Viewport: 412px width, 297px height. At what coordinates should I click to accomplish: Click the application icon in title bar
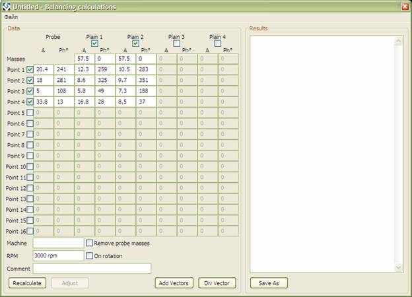[x=7, y=7]
